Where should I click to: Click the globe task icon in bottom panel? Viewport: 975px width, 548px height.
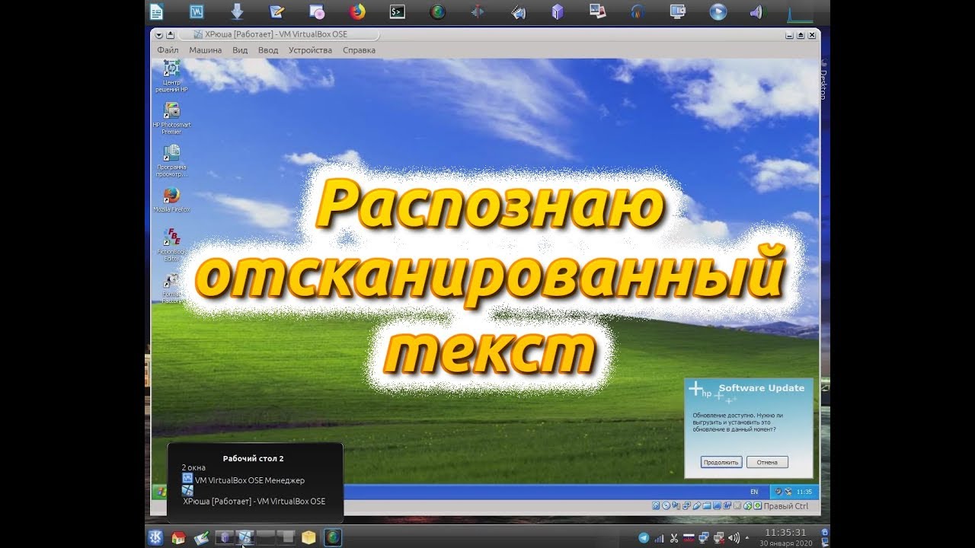click(333, 537)
